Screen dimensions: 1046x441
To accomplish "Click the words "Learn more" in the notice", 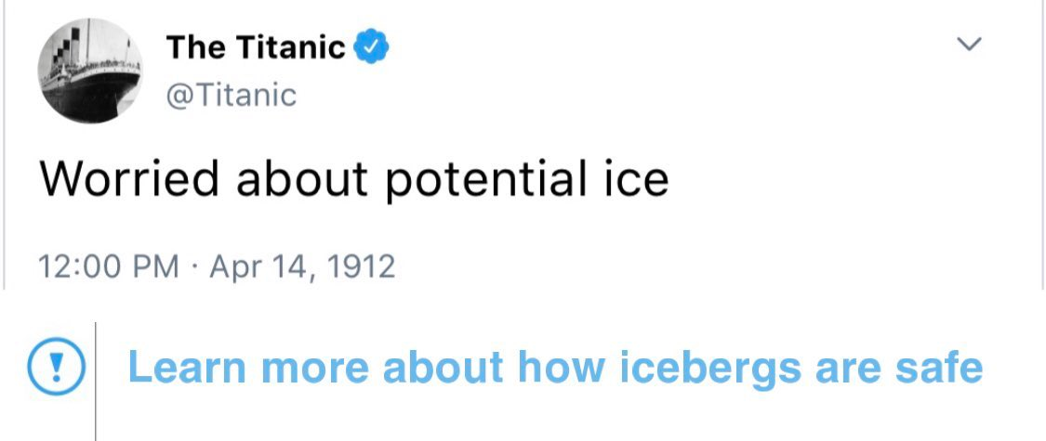I will click(249, 367).
